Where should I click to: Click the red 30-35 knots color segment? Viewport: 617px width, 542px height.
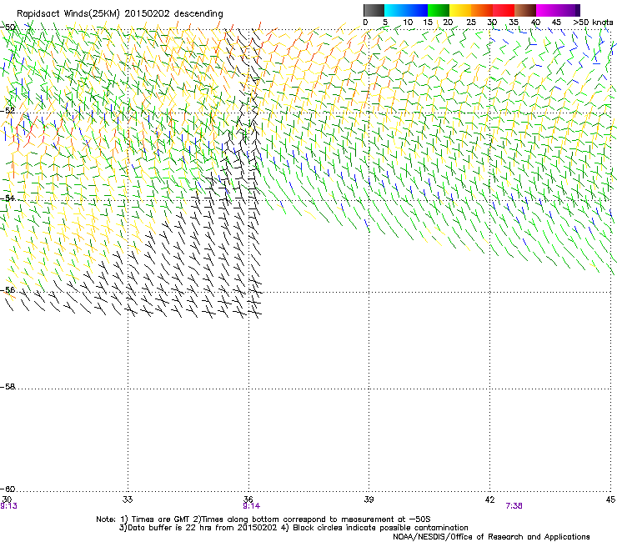(504, 10)
